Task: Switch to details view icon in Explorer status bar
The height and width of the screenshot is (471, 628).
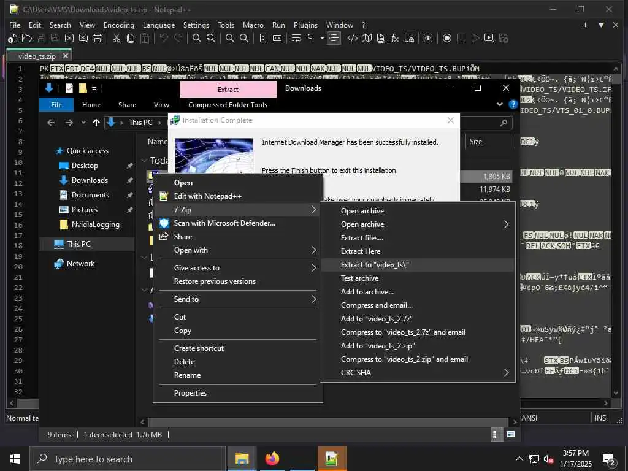Action: [496, 435]
